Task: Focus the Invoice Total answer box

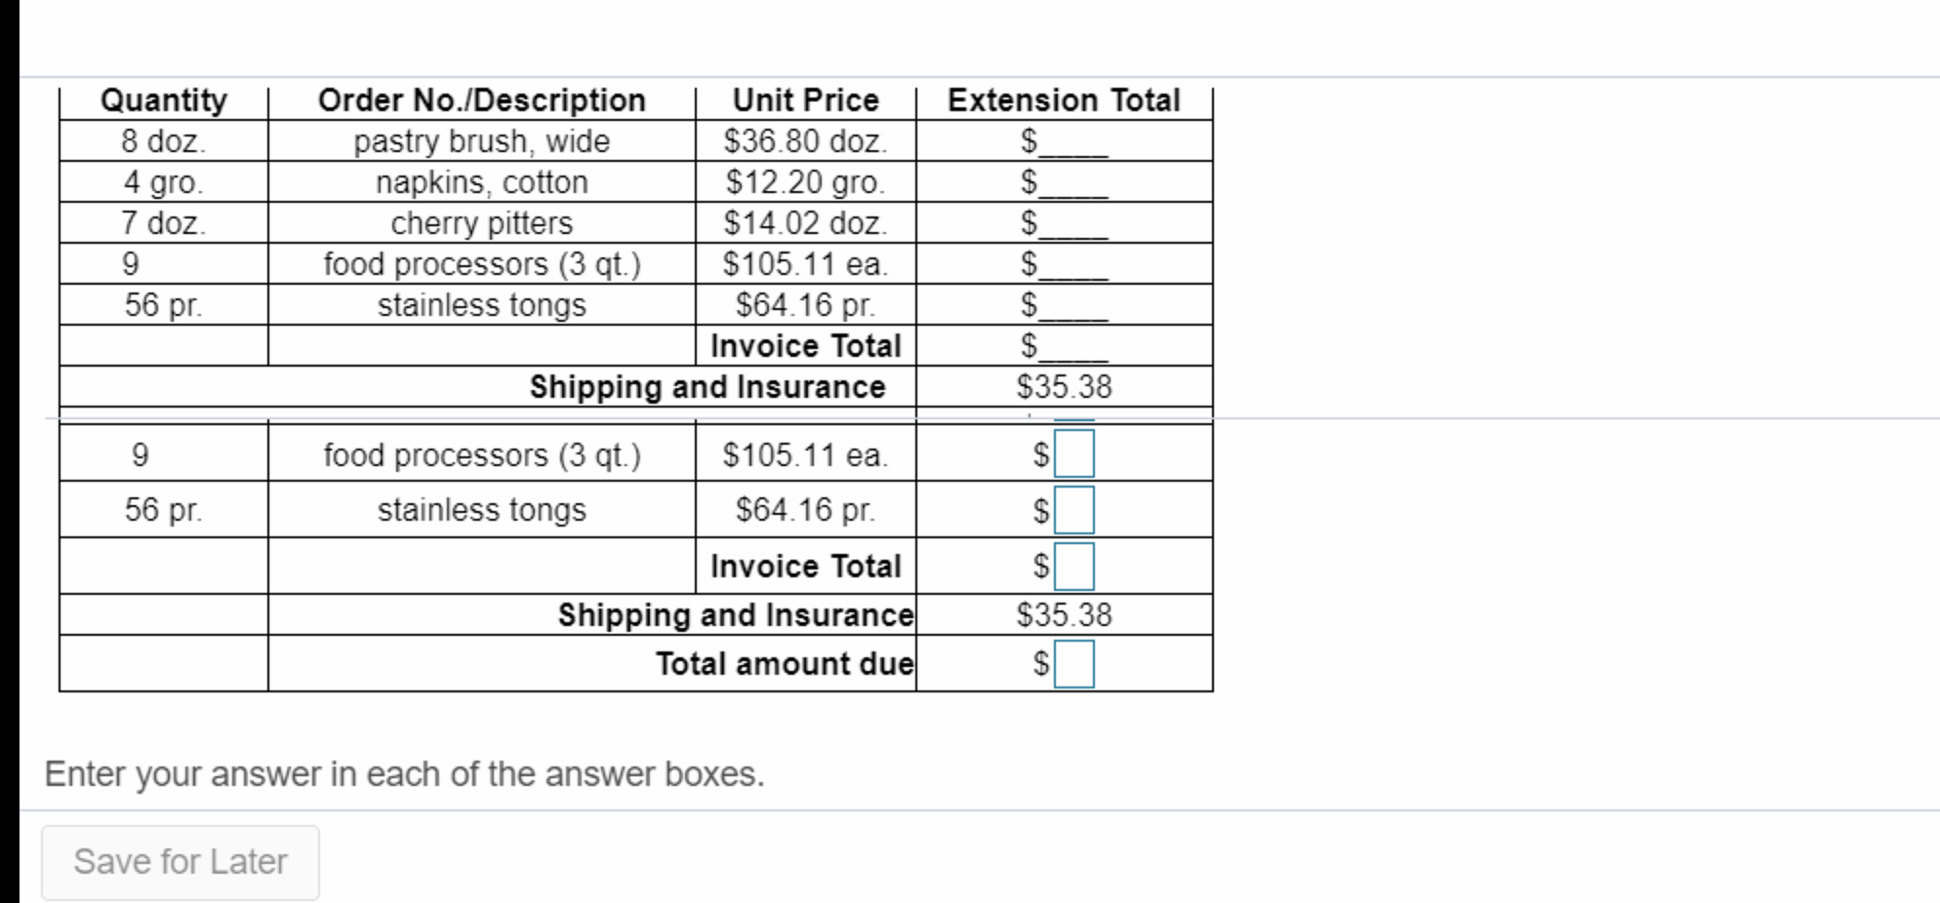Action: pyautogui.click(x=1073, y=567)
